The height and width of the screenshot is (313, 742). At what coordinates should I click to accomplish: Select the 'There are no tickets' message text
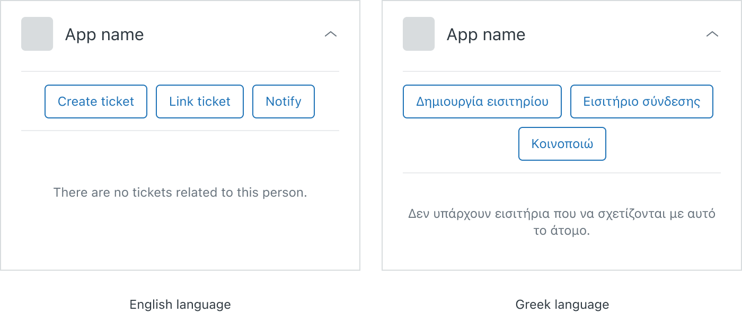tap(180, 192)
